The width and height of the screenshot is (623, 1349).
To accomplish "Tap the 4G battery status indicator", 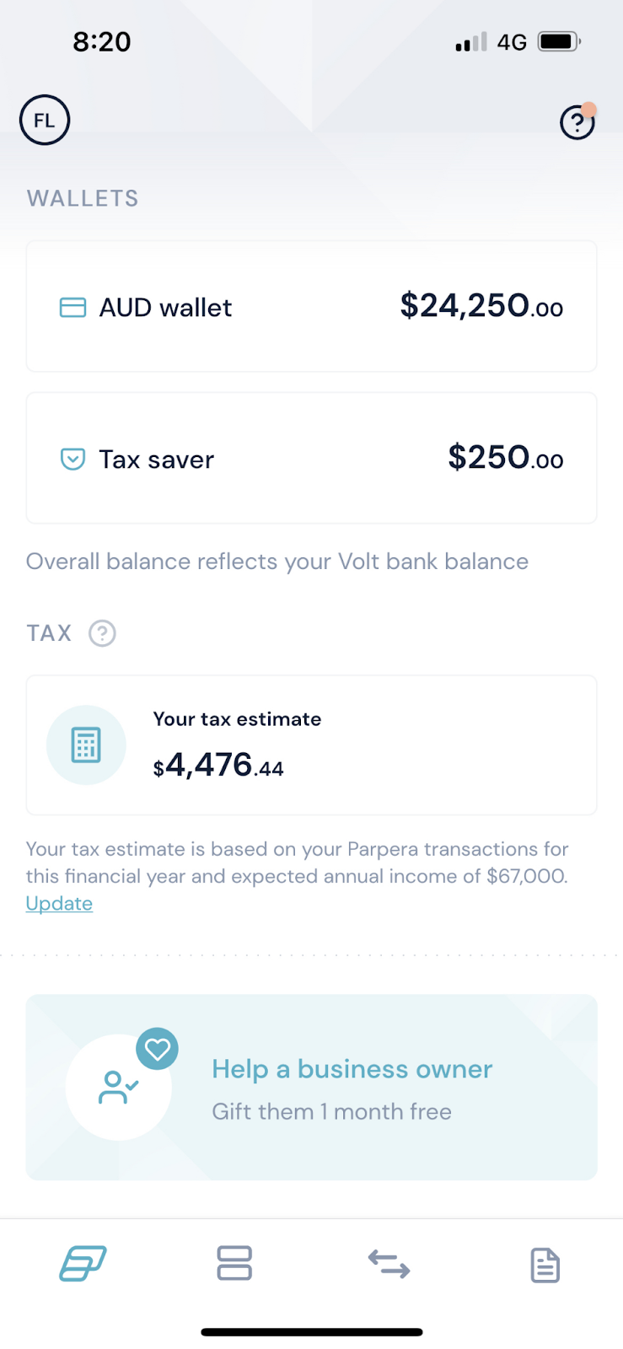I will tap(559, 41).
